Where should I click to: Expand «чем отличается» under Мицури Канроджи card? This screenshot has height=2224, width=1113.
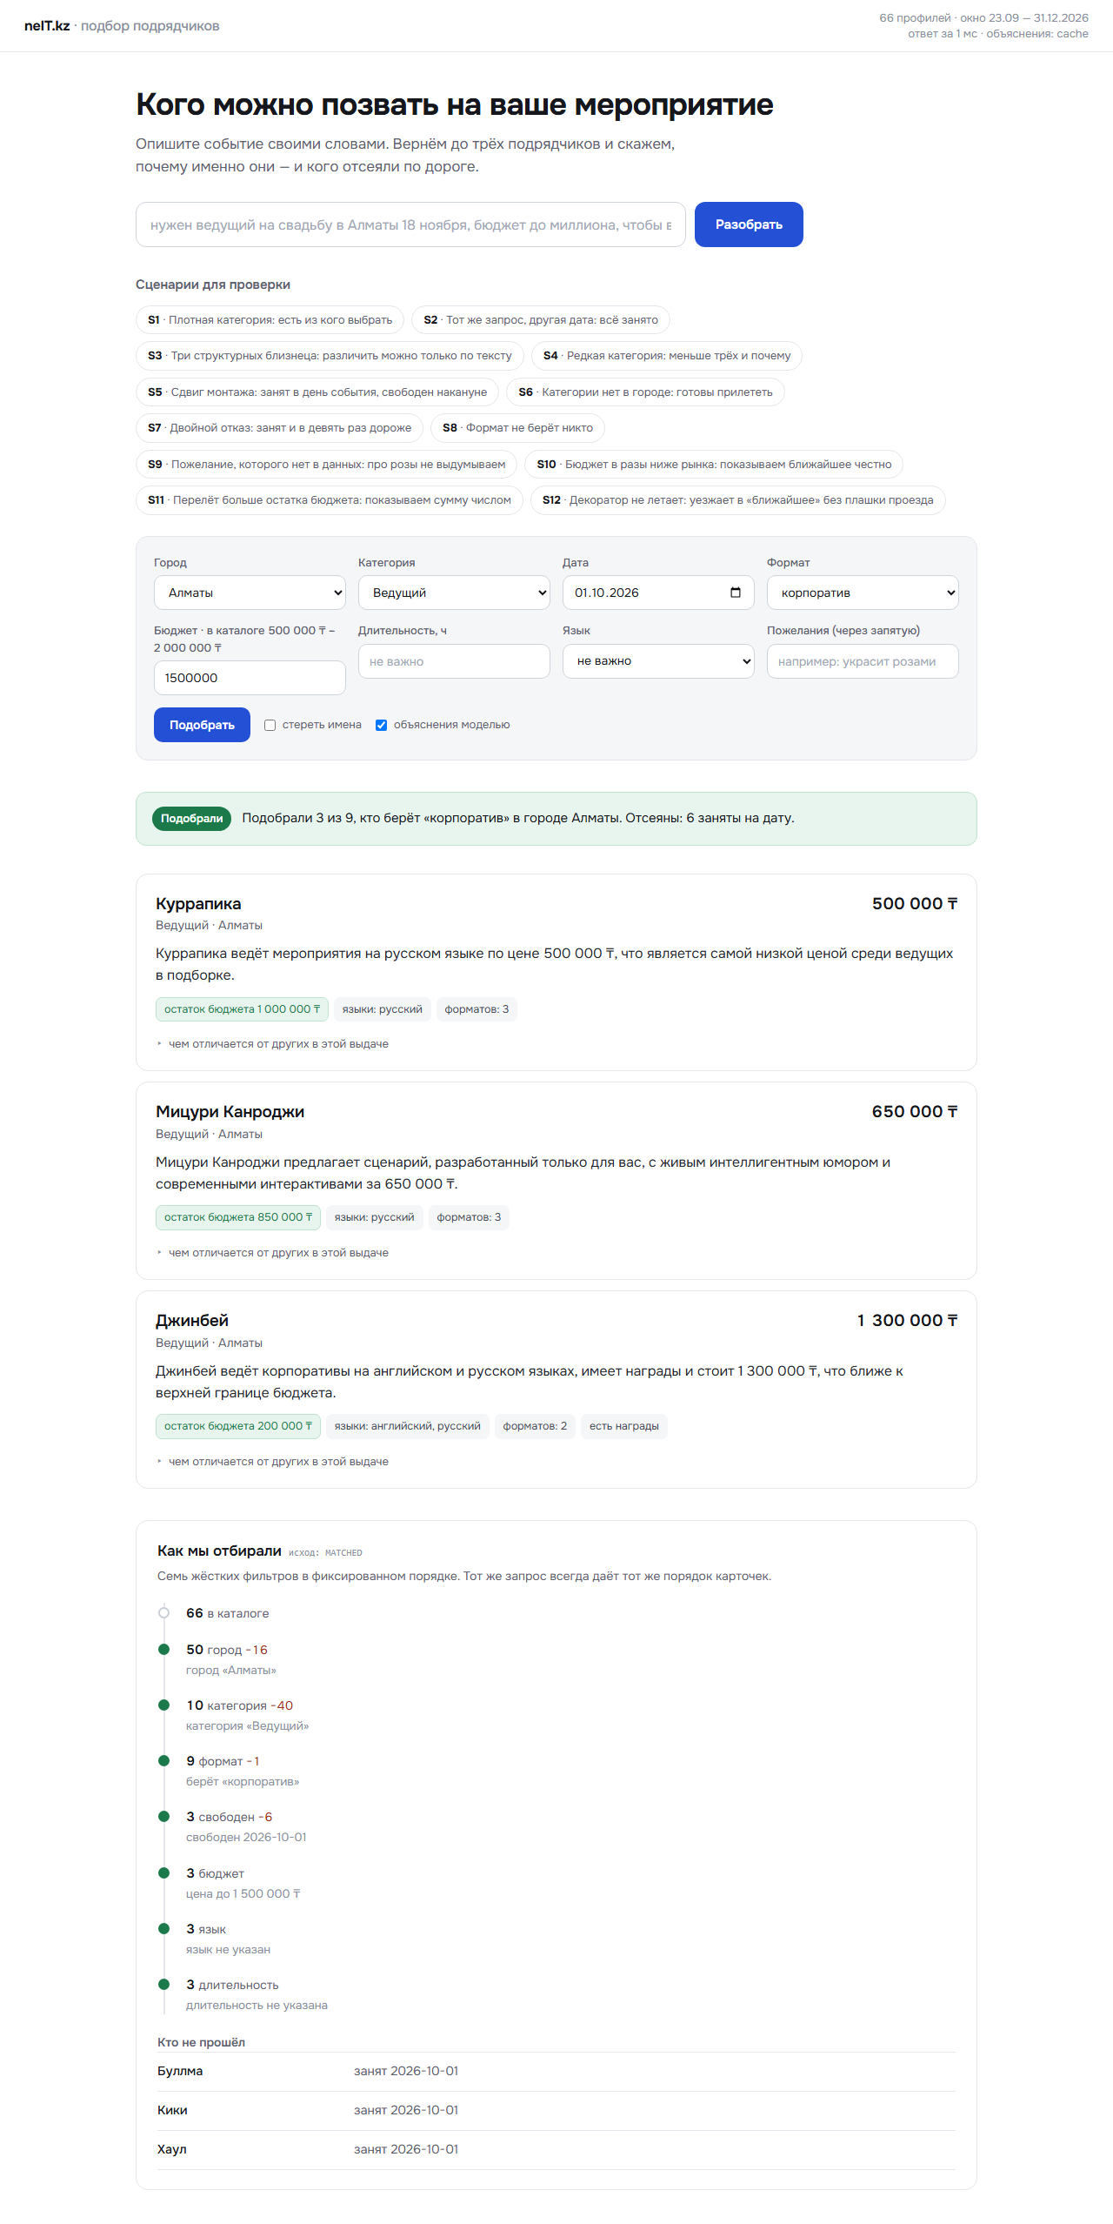(x=272, y=1253)
